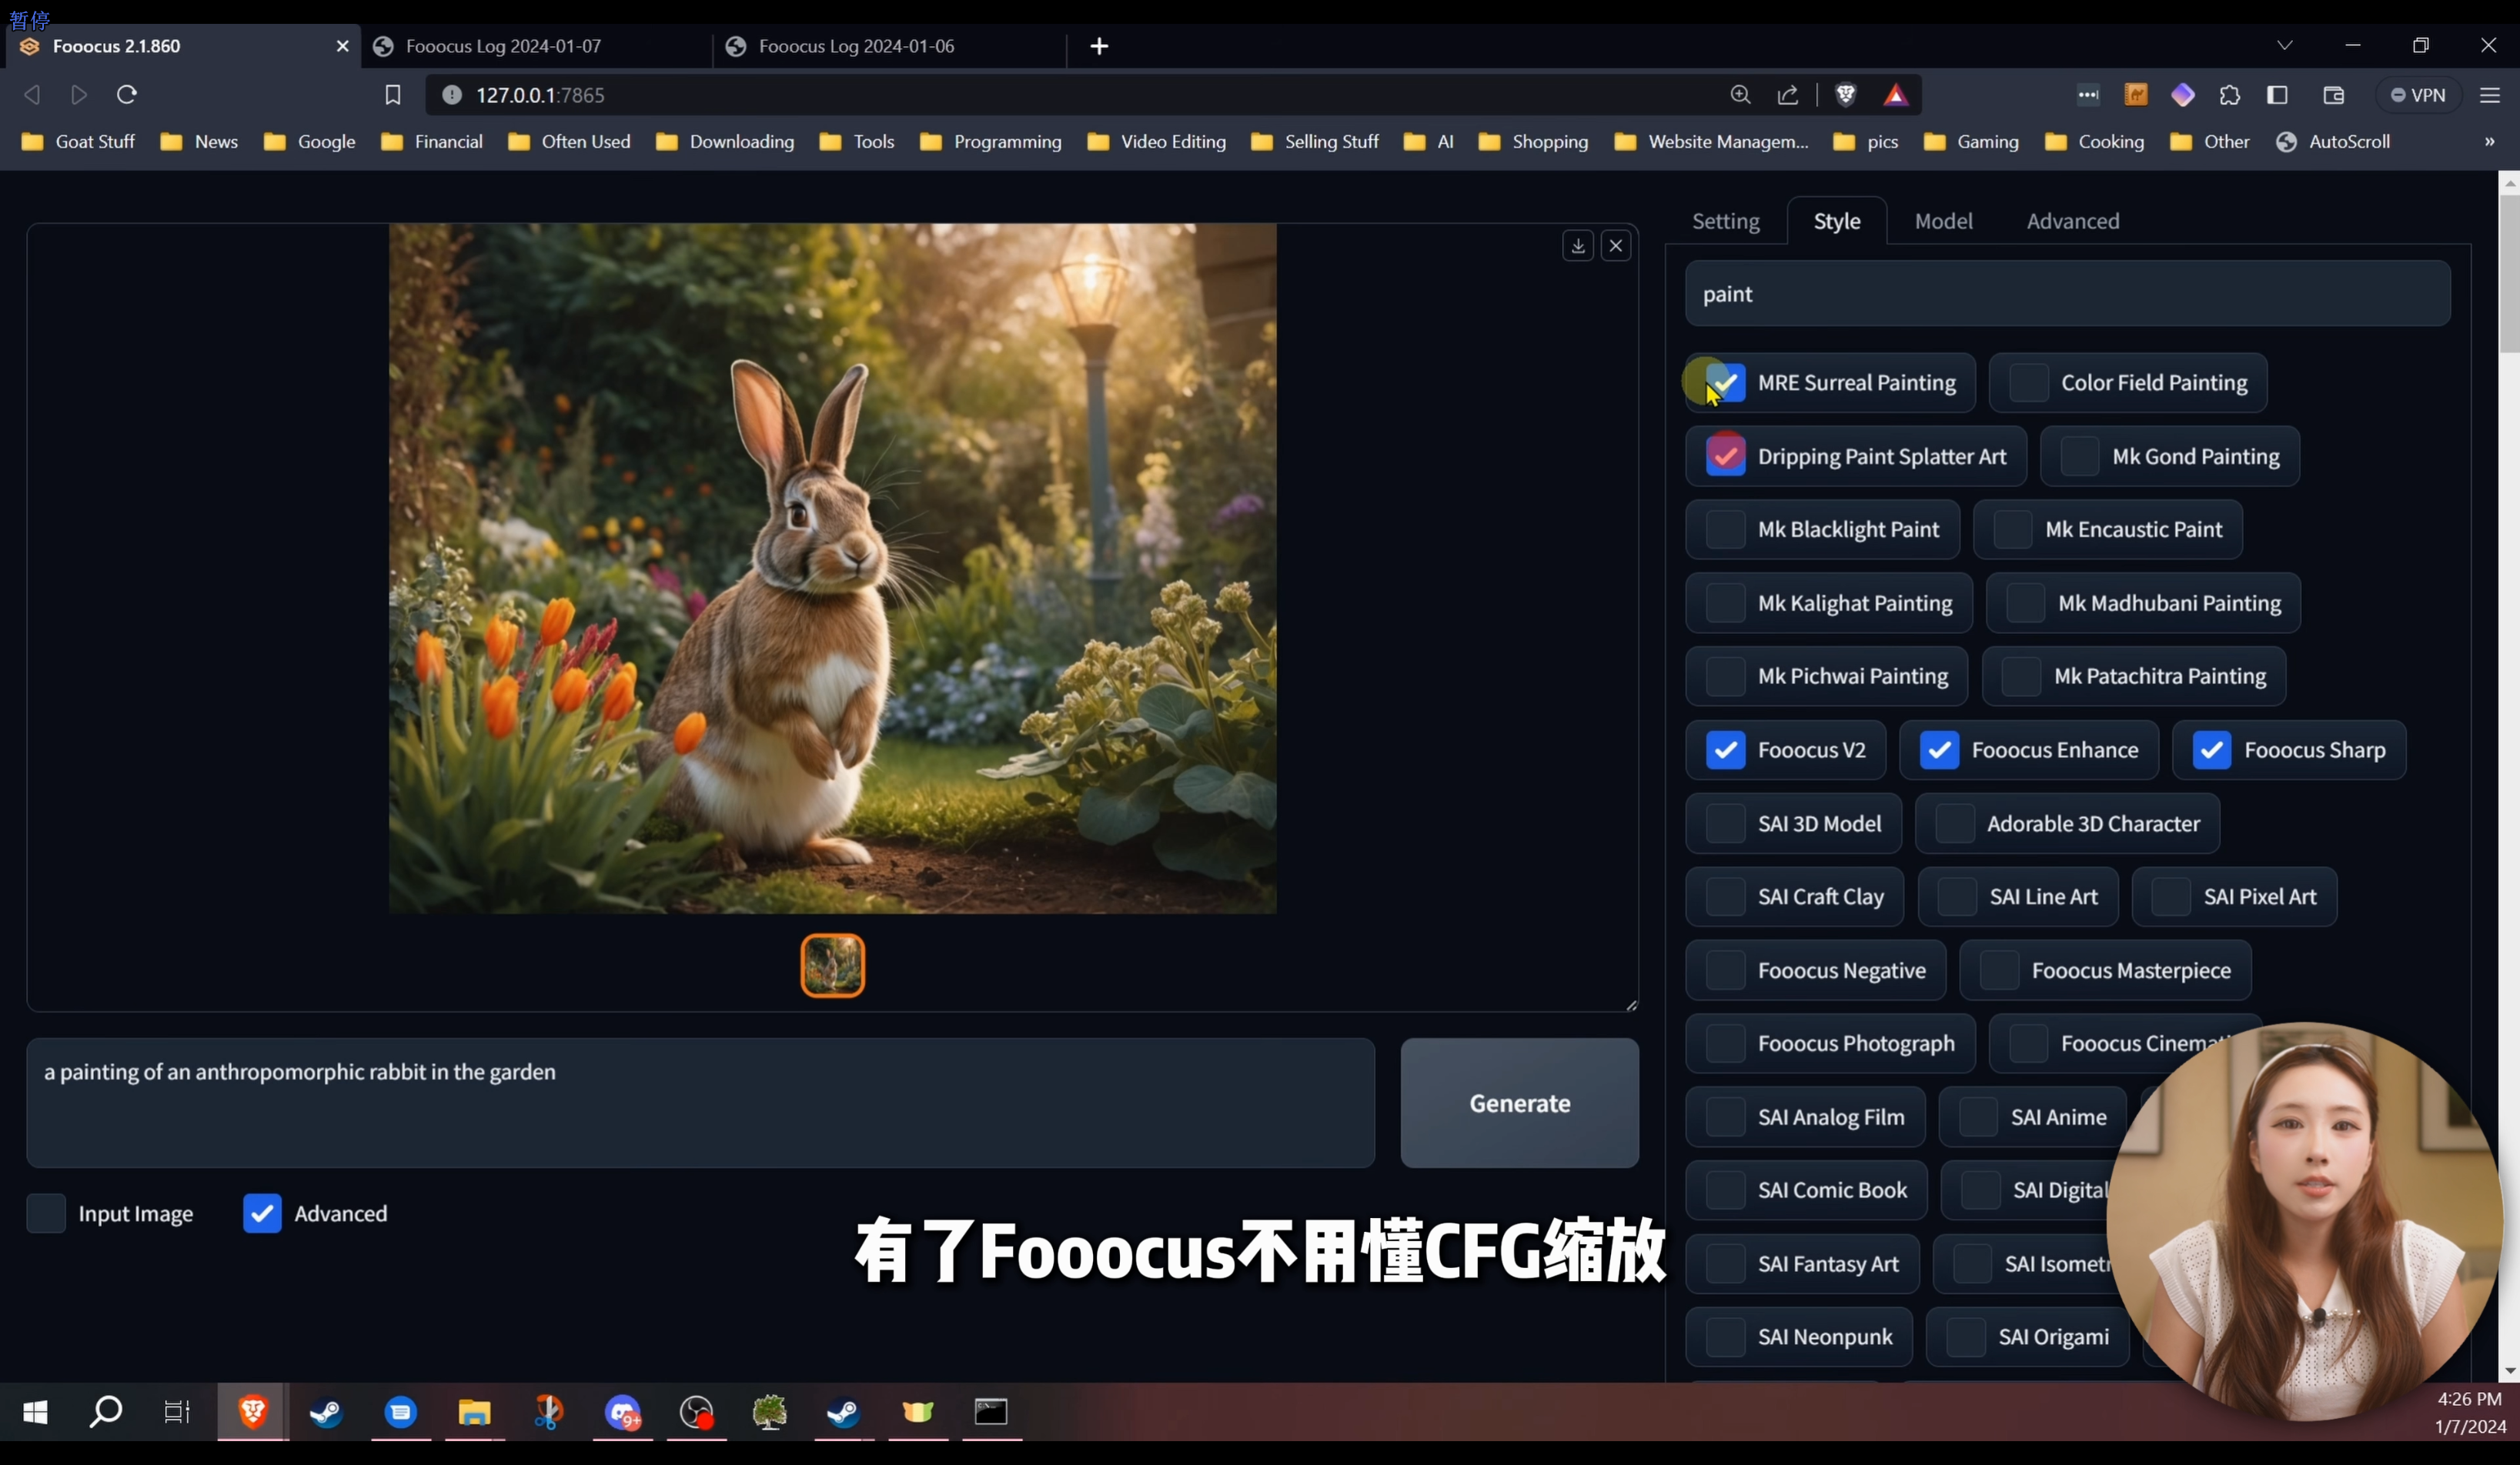Viewport: 2520px width, 1465px height.
Task: Open the Advanced settings tab
Action: tap(2073, 221)
